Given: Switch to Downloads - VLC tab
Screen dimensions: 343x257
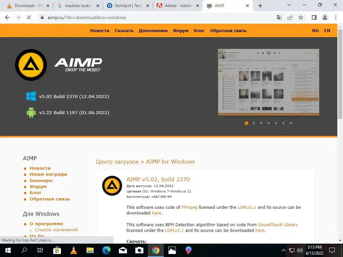Looking at the screenshot, I should [28, 6].
